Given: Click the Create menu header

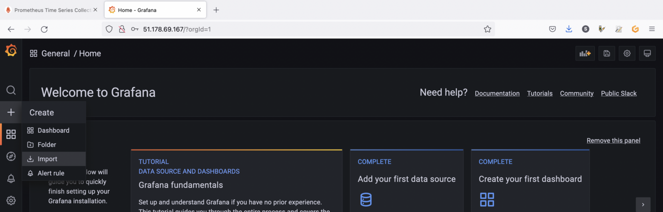Looking at the screenshot, I should pos(54,113).
